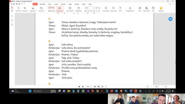This screenshot has width=185, height=104.
Task: Open the Edit Text tool
Action: coord(18,9)
